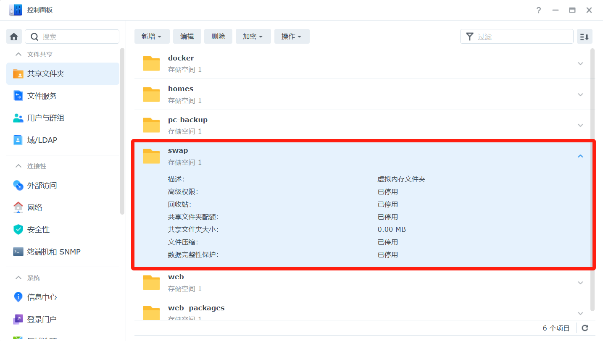Expand the docker folder details

580,64
